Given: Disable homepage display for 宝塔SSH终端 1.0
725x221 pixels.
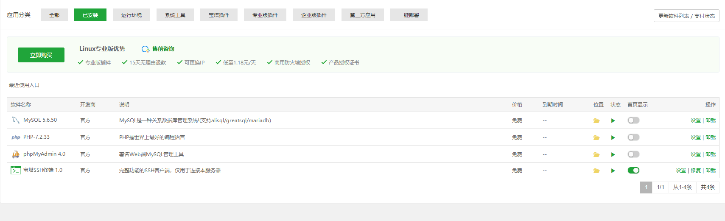Looking at the screenshot, I should click(x=633, y=171).
